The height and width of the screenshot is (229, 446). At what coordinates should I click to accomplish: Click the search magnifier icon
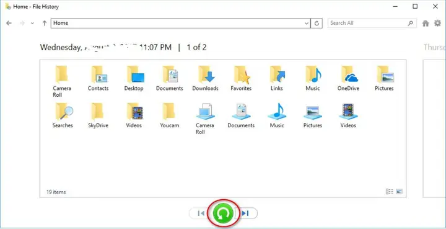point(411,24)
